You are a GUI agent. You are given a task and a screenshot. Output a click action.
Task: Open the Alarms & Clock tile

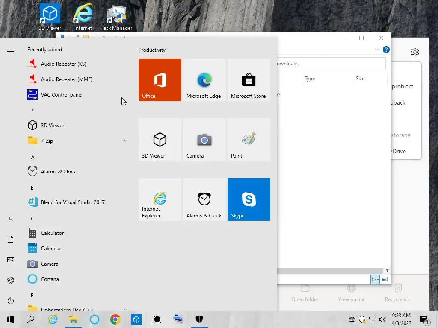click(204, 199)
